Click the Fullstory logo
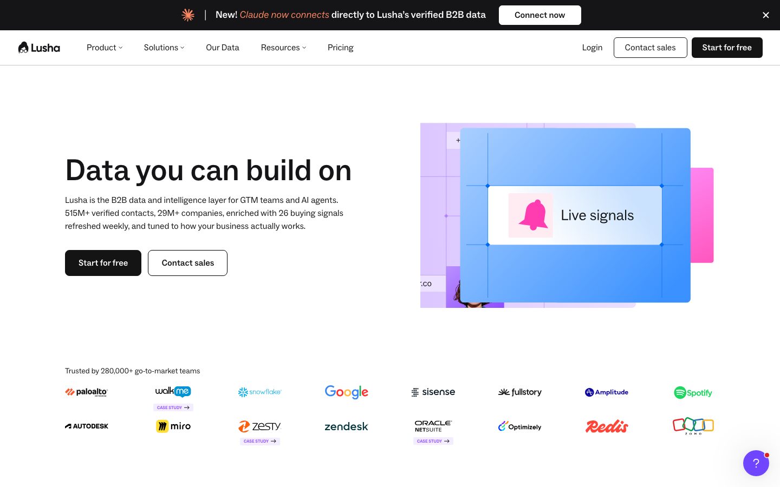The width and height of the screenshot is (780, 487). coord(520,392)
